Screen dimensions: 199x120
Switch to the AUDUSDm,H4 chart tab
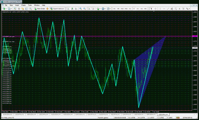(56, 114)
